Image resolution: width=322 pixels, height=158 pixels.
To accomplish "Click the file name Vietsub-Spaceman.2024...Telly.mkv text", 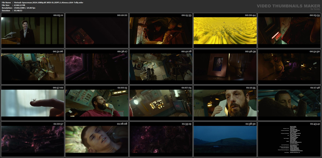I will click(49, 2).
